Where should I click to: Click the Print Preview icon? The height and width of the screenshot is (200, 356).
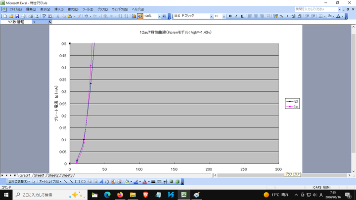[37, 16]
